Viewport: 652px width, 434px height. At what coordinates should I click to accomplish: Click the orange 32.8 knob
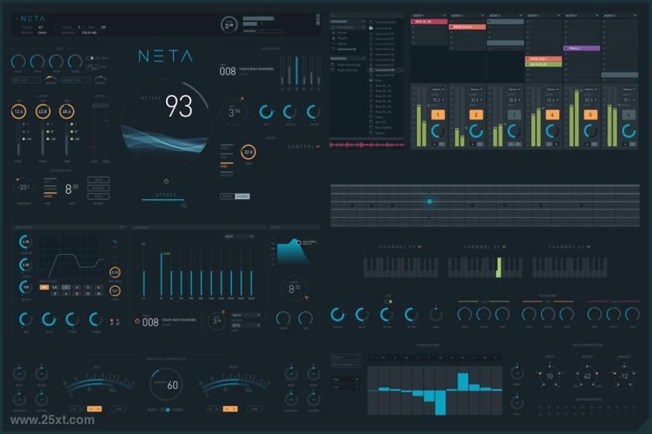(248, 152)
